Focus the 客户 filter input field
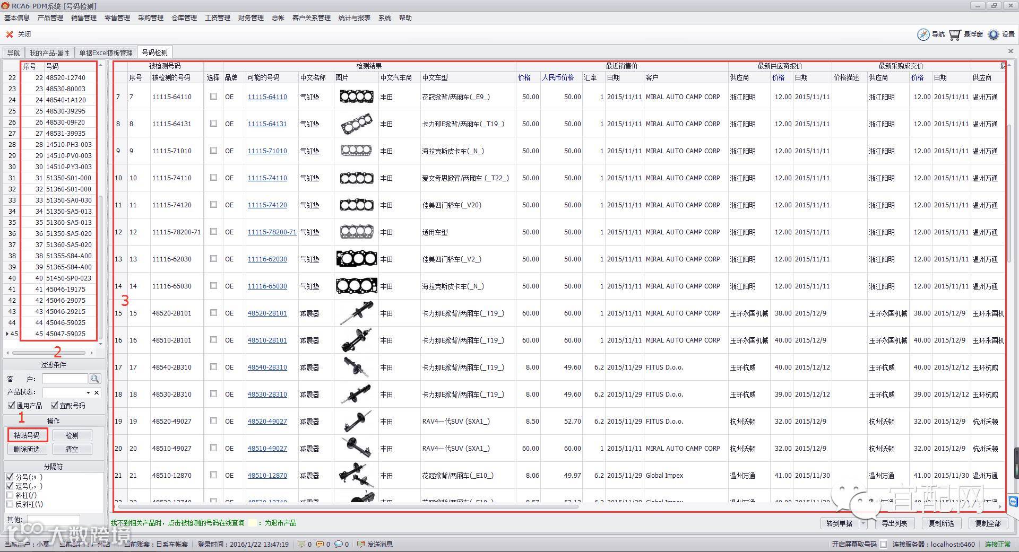 coord(65,379)
